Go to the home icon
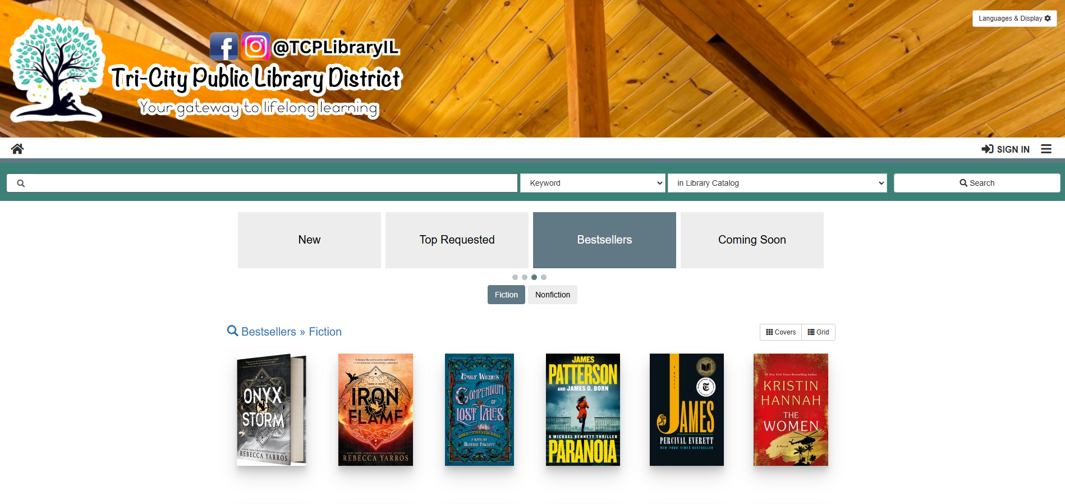1065x504 pixels. 17,149
